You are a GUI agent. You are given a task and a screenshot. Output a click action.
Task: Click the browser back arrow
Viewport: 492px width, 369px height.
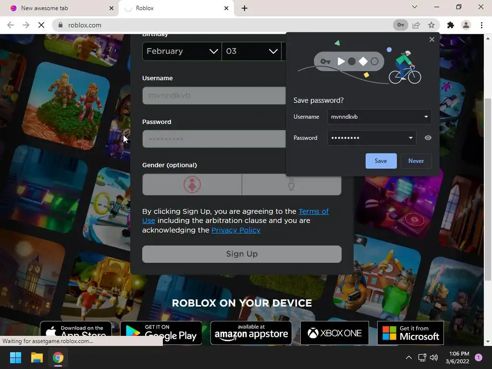pos(11,25)
